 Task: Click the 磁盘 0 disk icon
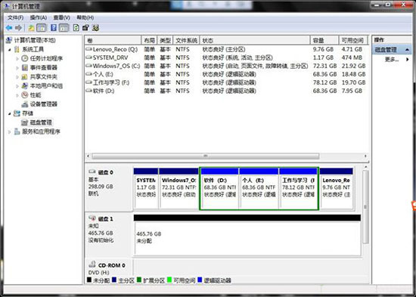pos(92,172)
